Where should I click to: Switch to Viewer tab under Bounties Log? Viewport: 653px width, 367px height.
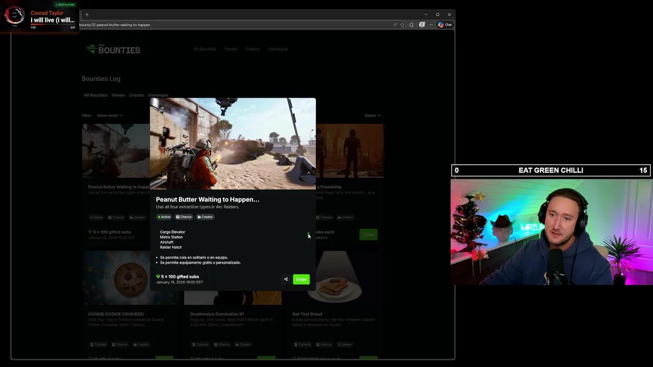click(118, 95)
